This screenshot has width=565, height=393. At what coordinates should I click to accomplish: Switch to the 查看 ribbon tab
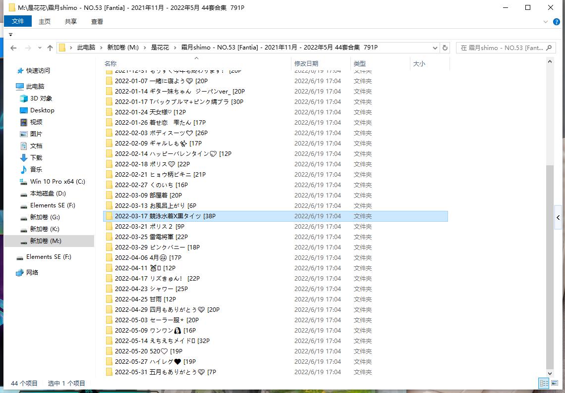(x=97, y=22)
